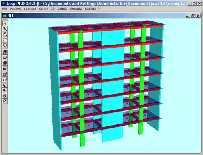This screenshot has height=155, width=203.
Task: Open the question mark help menu
Action: coord(99,9)
